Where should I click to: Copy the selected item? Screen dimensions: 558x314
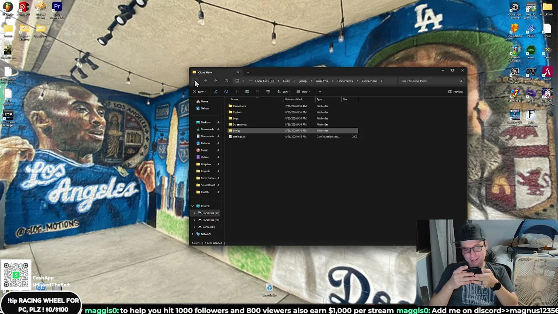point(226,92)
